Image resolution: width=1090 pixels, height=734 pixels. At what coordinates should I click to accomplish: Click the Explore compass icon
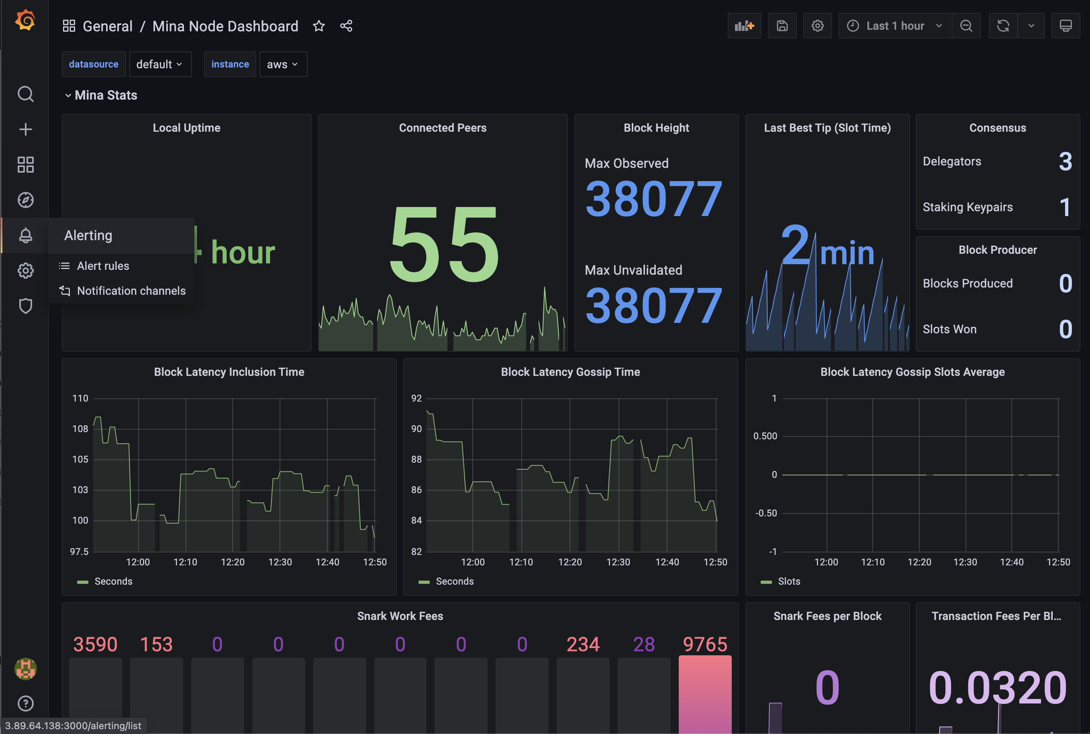pos(24,200)
